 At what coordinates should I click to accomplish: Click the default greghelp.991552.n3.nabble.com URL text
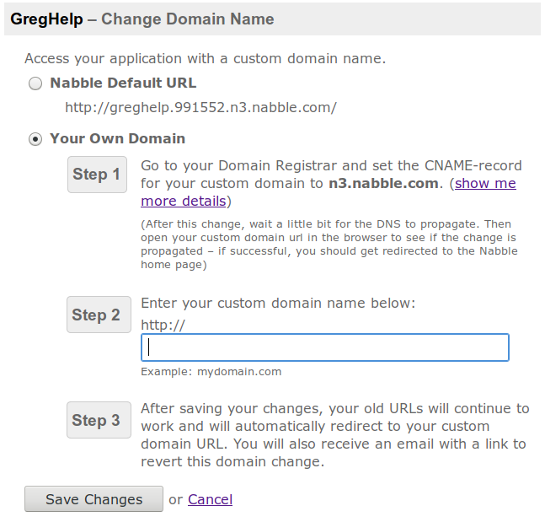click(x=200, y=107)
